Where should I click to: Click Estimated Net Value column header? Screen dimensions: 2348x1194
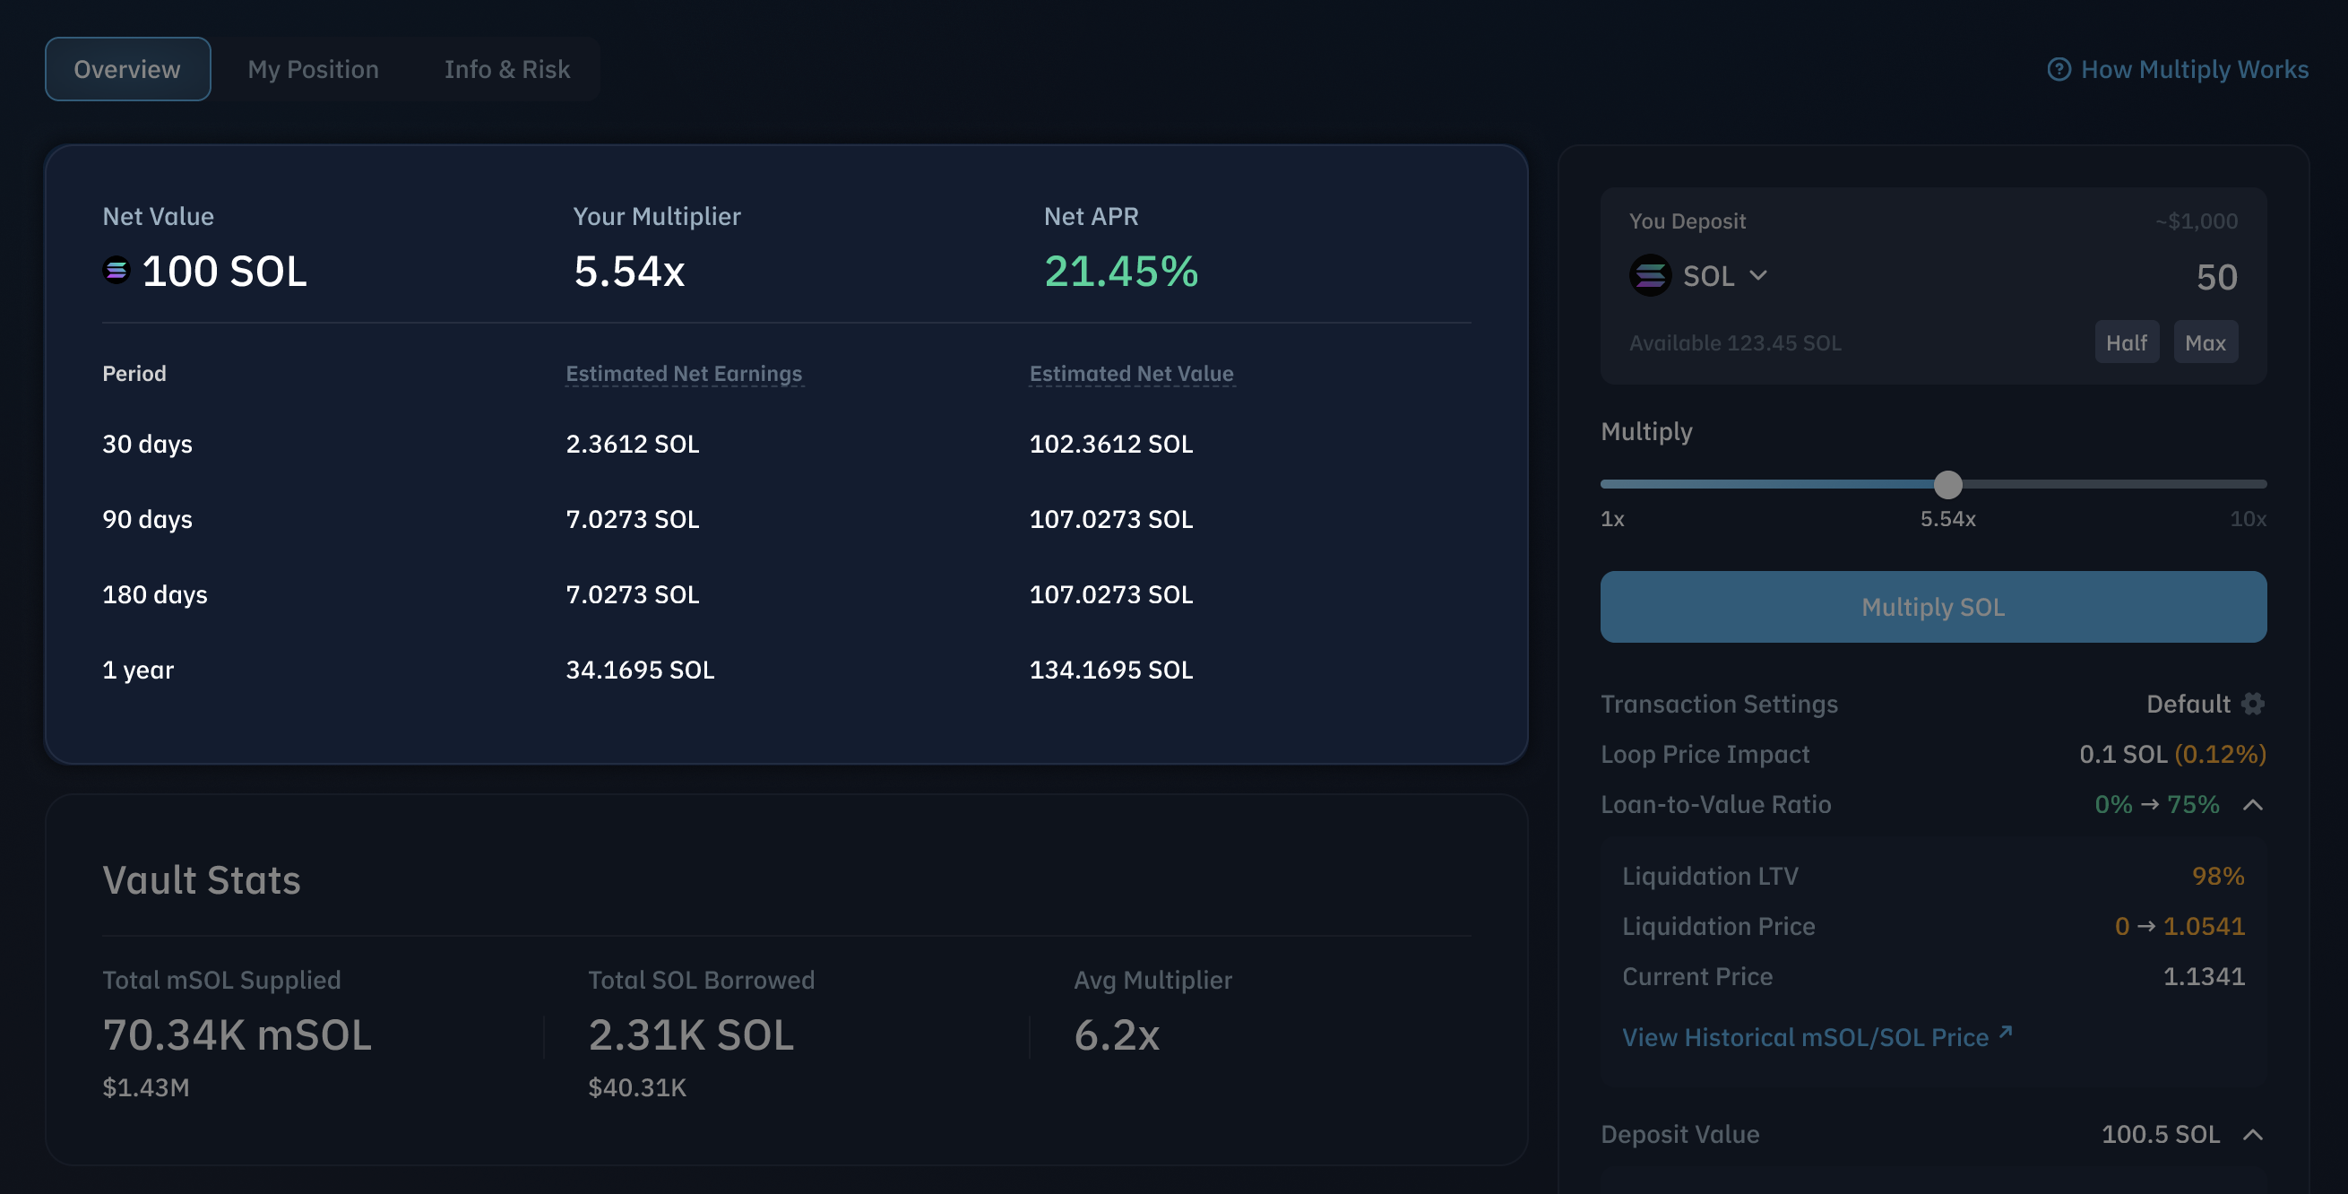coord(1131,374)
